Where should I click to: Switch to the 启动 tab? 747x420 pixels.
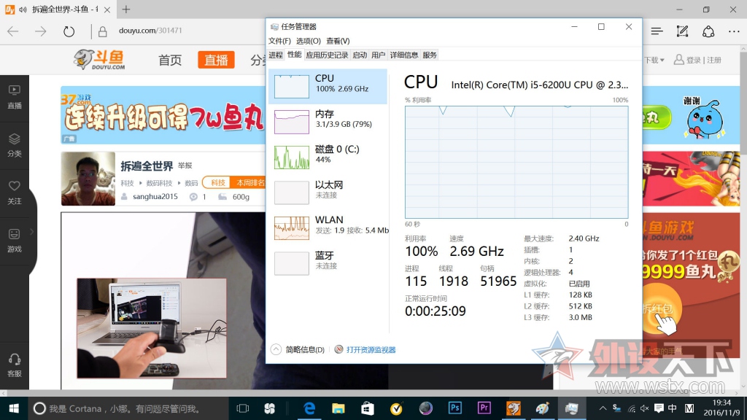360,55
